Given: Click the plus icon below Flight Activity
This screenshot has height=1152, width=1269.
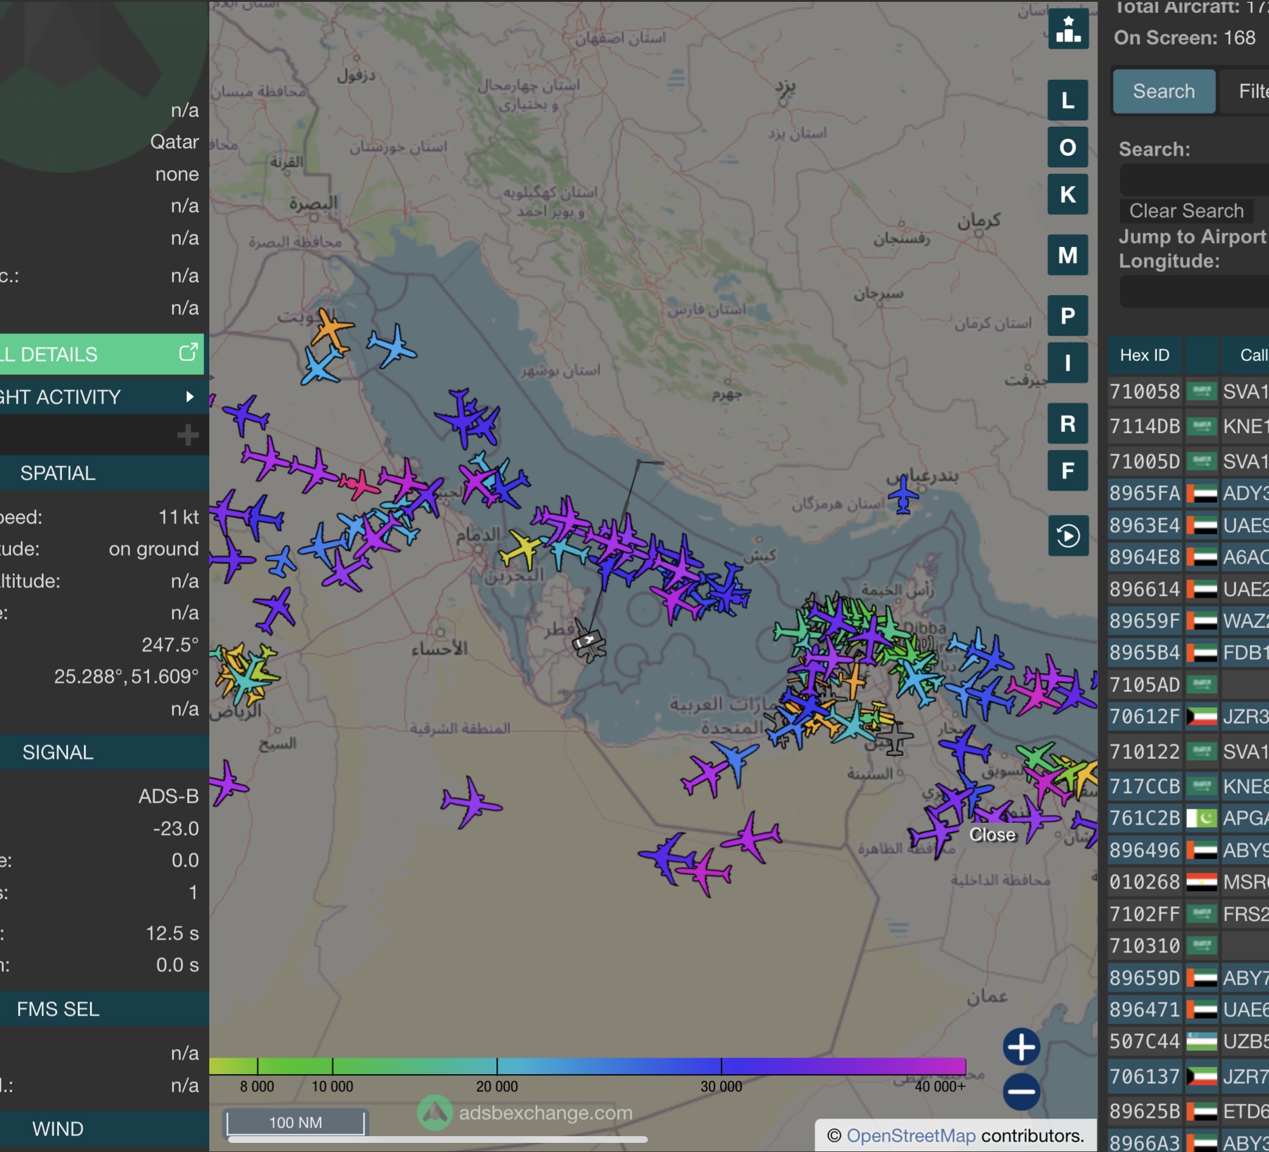Looking at the screenshot, I should (187, 435).
